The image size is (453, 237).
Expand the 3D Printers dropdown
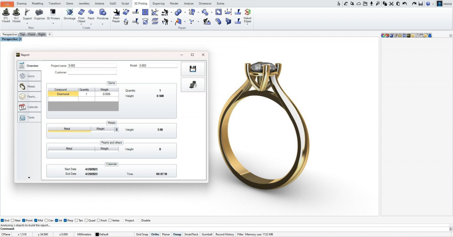pos(53,23)
